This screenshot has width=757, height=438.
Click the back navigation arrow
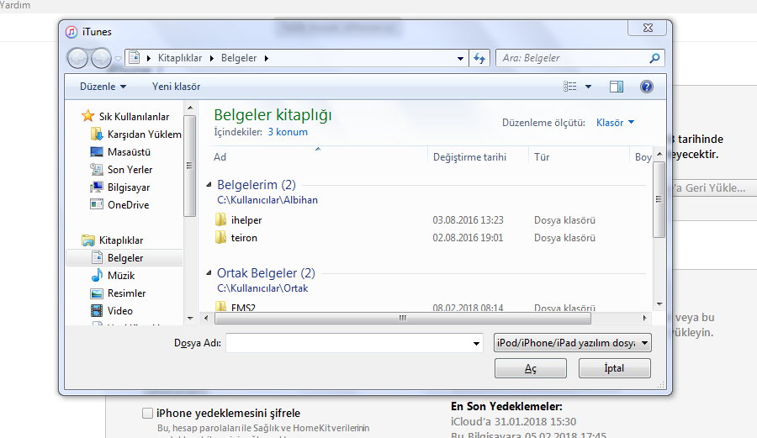point(77,58)
